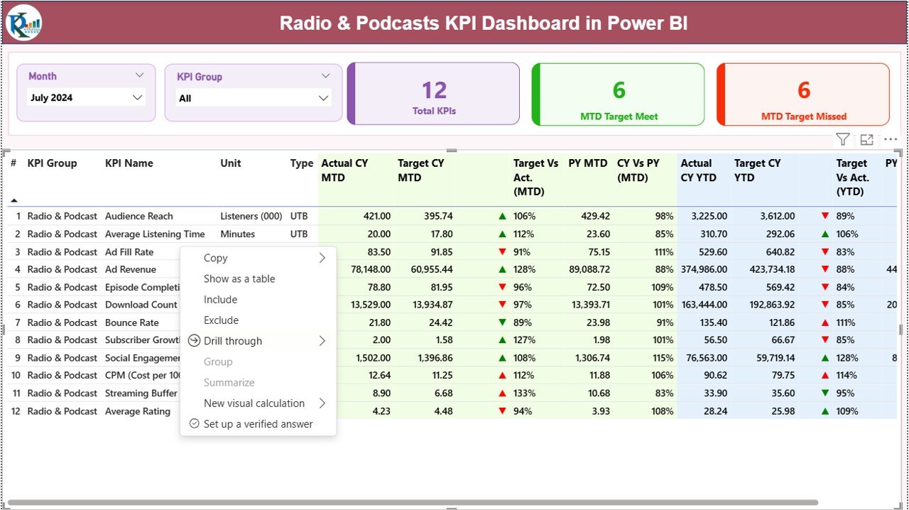
Task: Click the verified answer checkmark icon
Action: click(x=194, y=423)
